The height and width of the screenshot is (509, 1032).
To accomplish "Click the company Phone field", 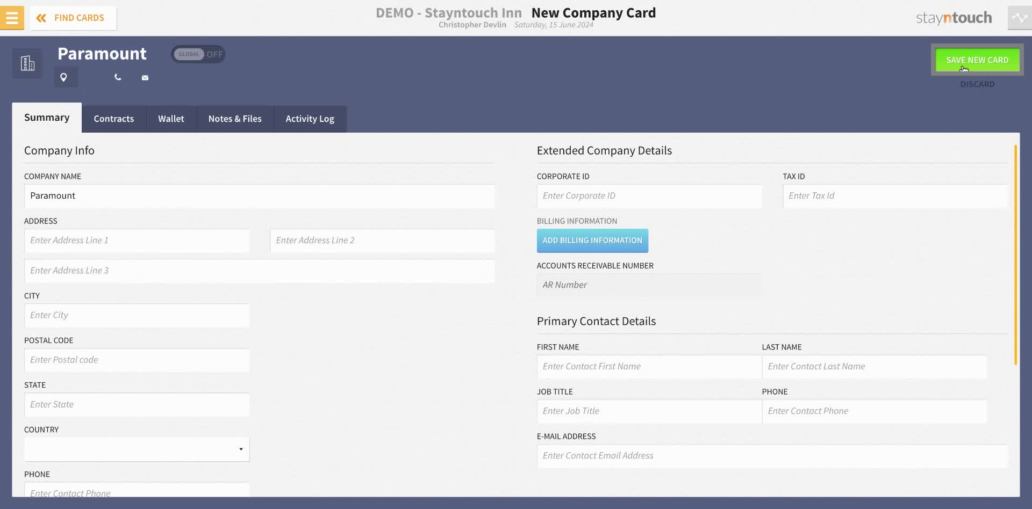I will click(137, 490).
